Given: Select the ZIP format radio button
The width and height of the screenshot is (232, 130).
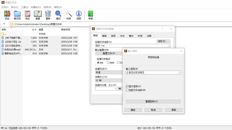Looking at the screenshot, I should coord(118,63).
